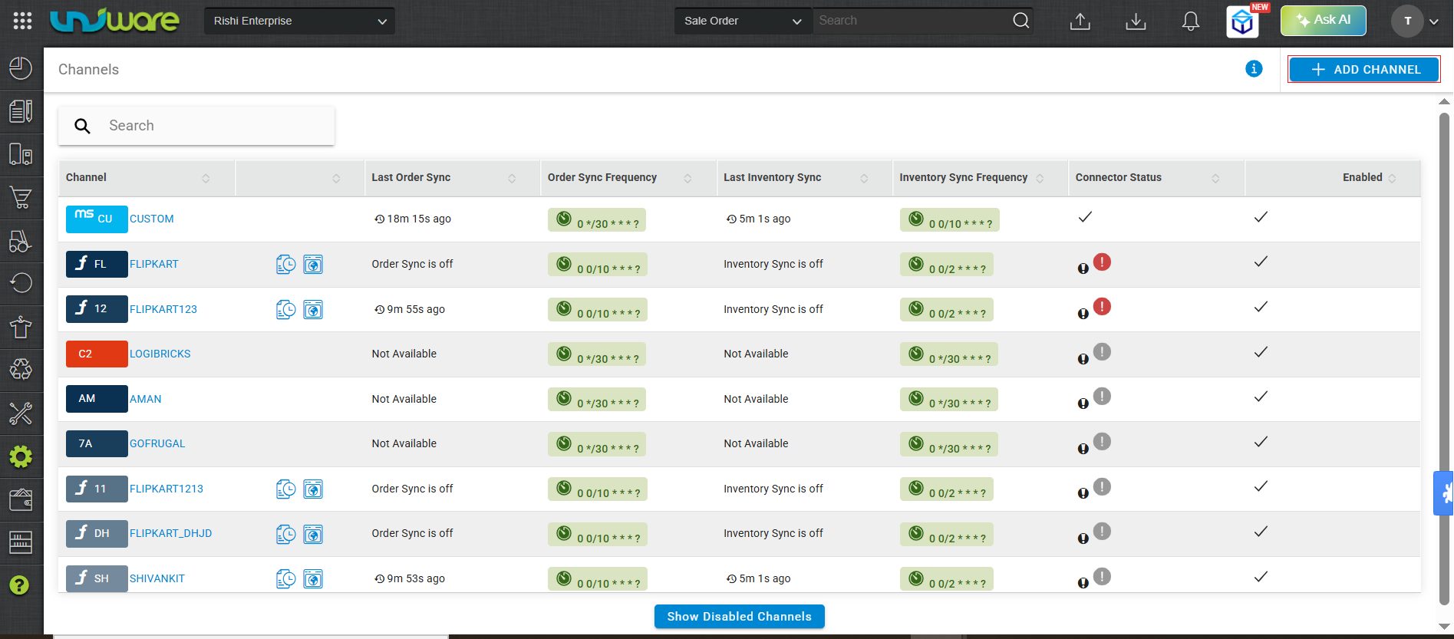
Task: Toggle Enabled checkmark for LOGIBRICKS channel
Action: tap(1261, 352)
